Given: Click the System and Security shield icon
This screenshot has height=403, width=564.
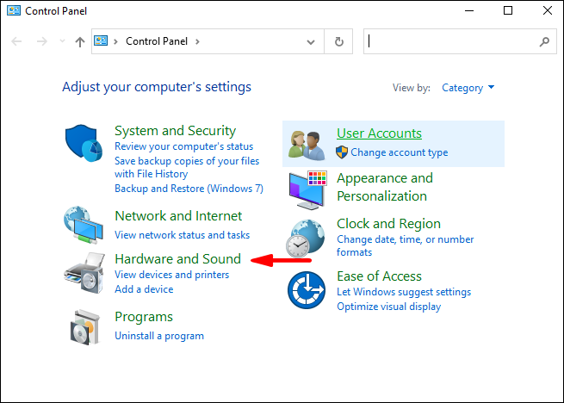Looking at the screenshot, I should (84, 143).
